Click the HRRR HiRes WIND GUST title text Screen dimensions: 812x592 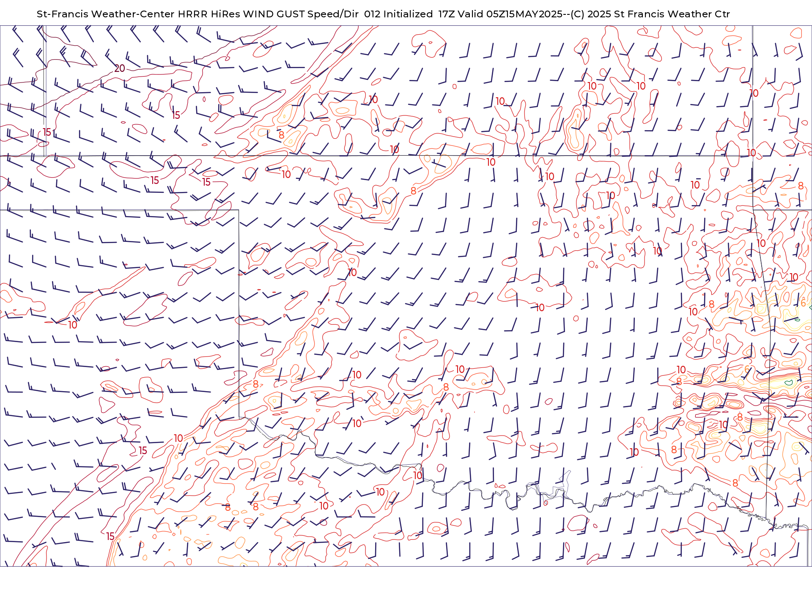click(241, 14)
